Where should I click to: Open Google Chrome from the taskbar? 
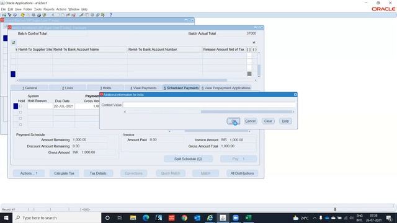pos(184,217)
